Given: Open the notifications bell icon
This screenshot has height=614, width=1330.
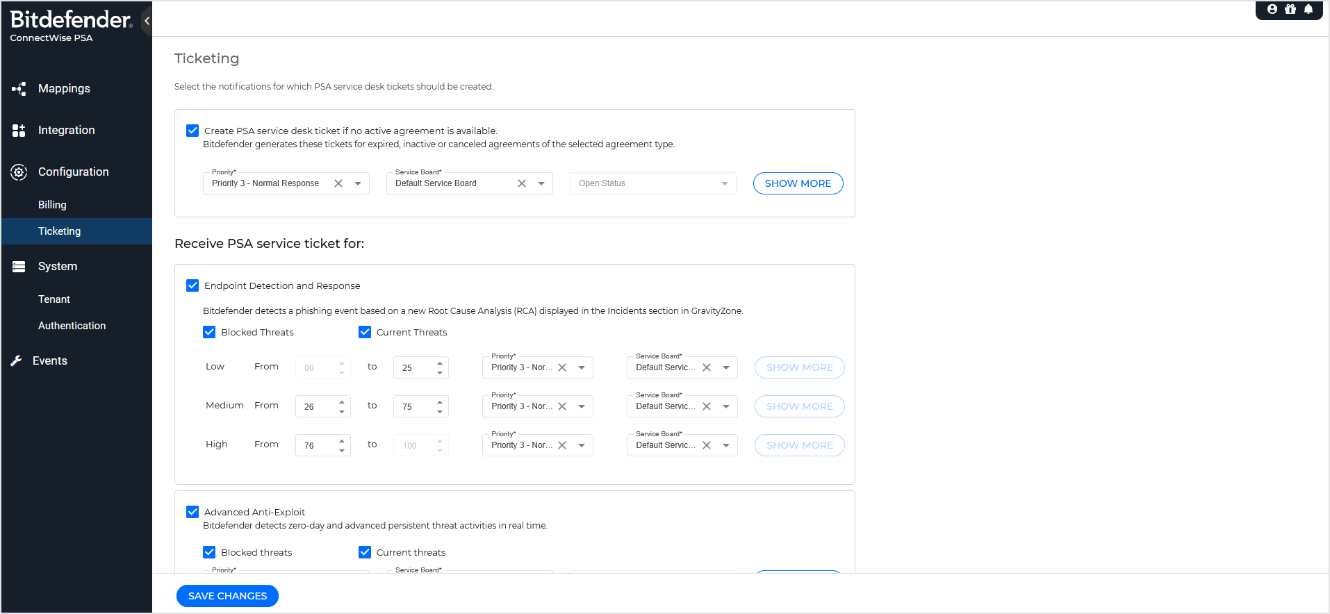Looking at the screenshot, I should point(1308,9).
